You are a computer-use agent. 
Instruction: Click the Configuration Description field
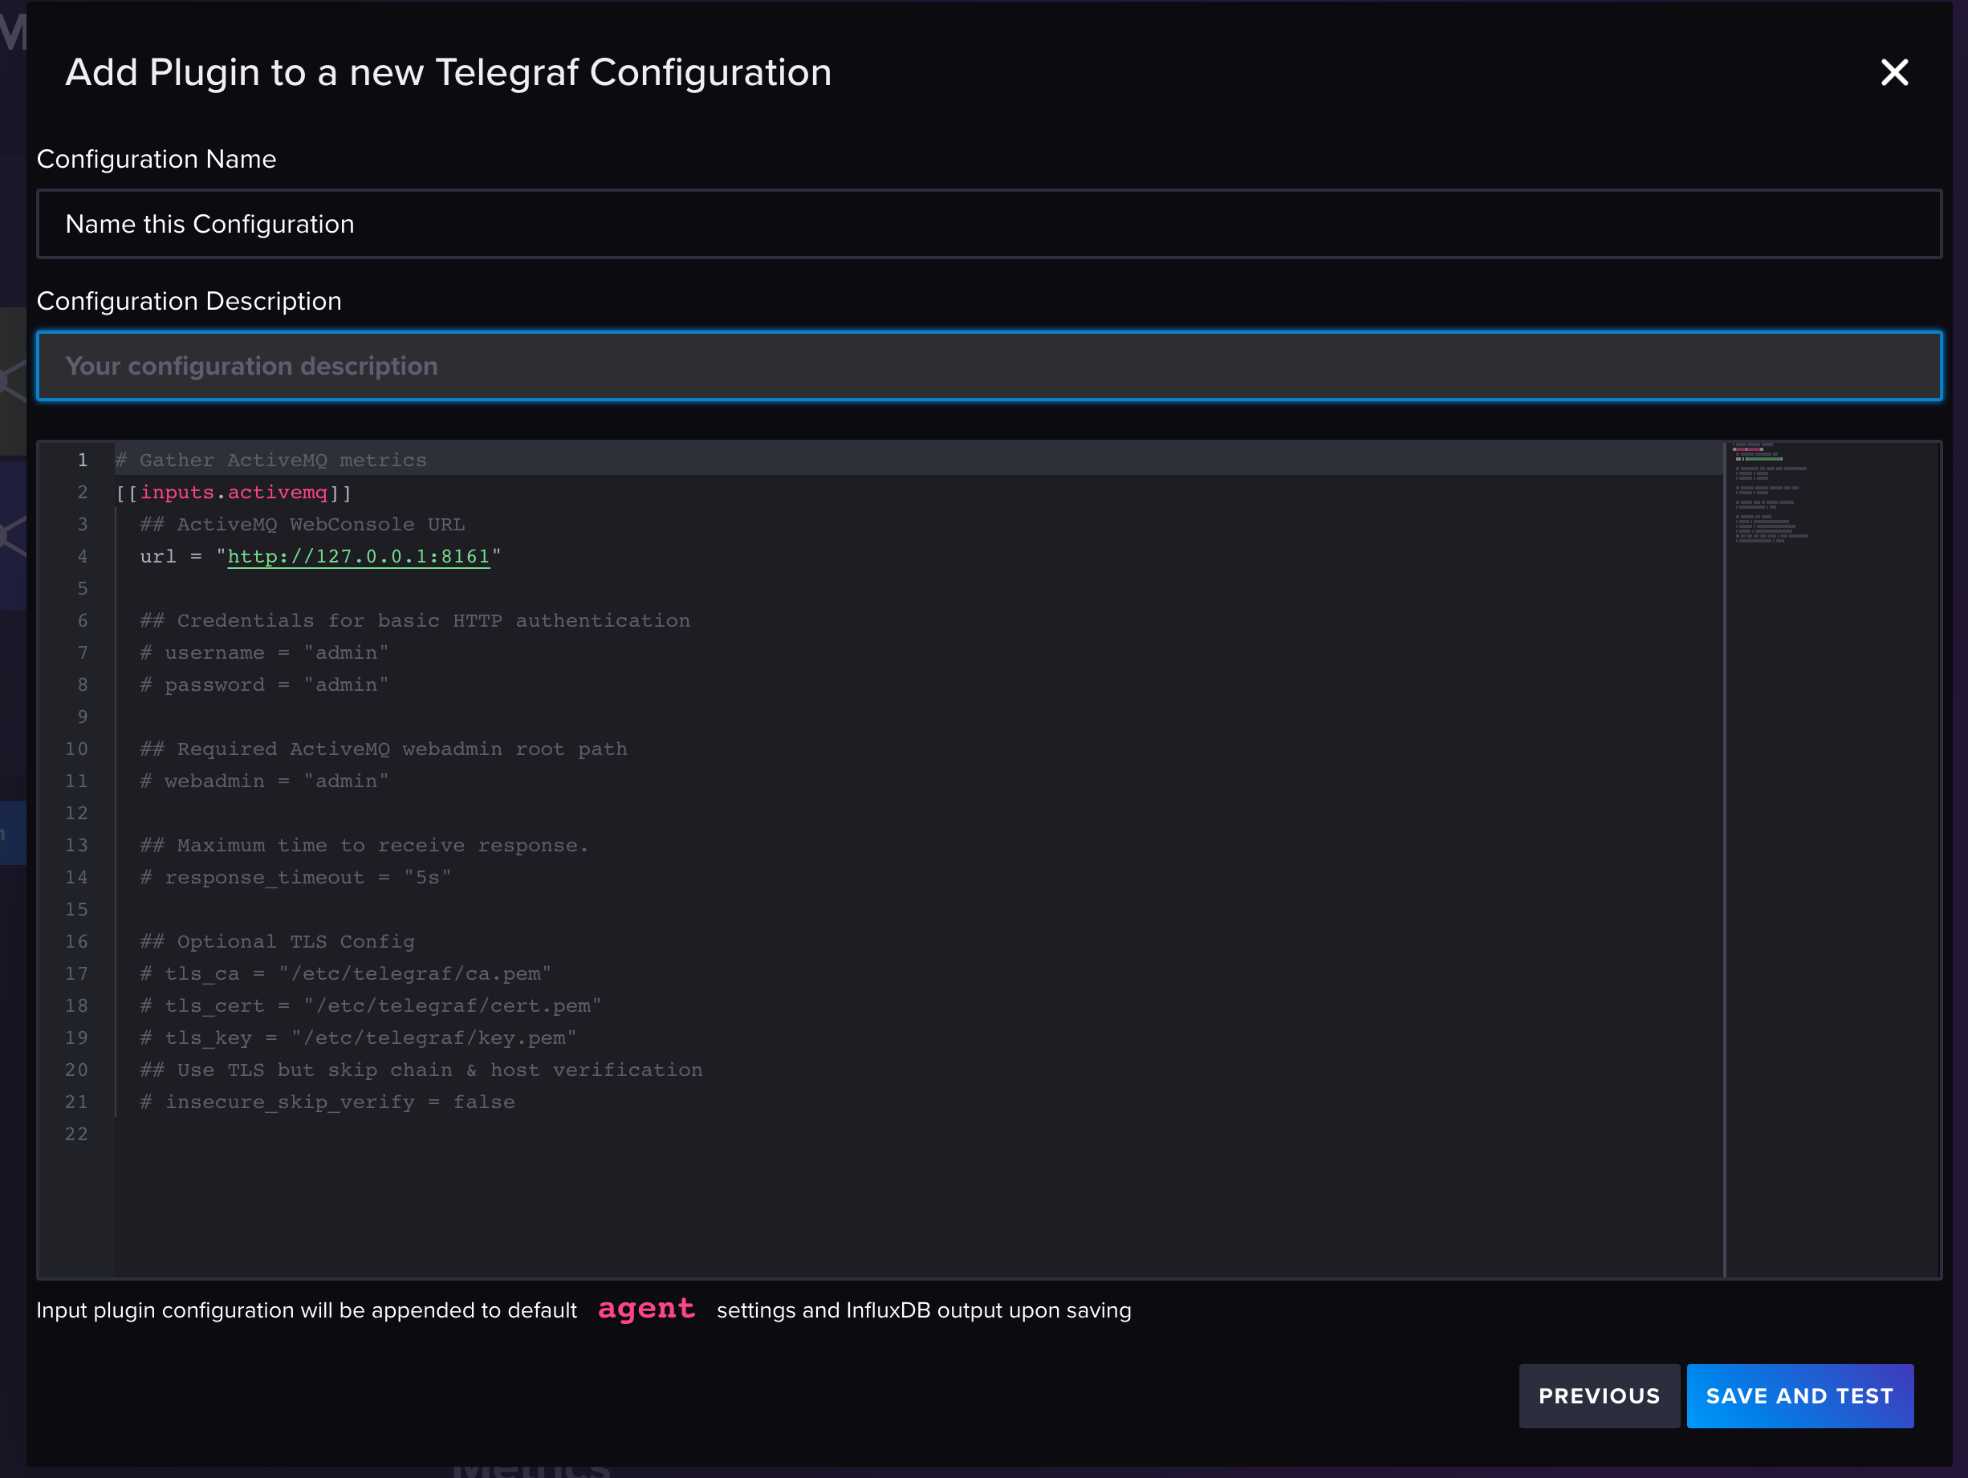tap(978, 366)
